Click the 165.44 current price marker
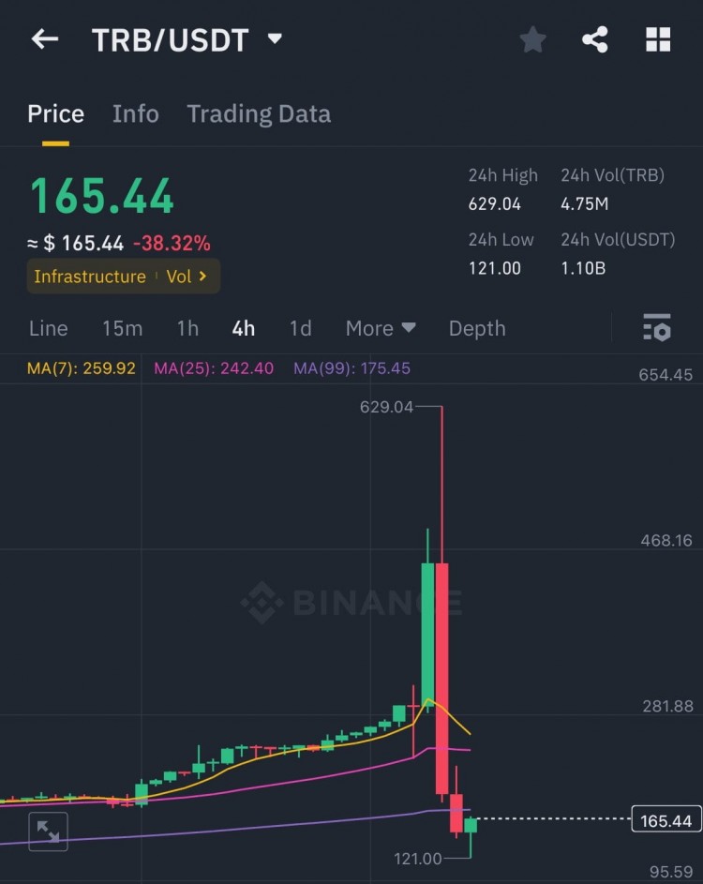The height and width of the screenshot is (884, 703). pyautogui.click(x=666, y=821)
